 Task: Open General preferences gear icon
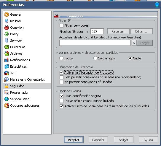7,14
